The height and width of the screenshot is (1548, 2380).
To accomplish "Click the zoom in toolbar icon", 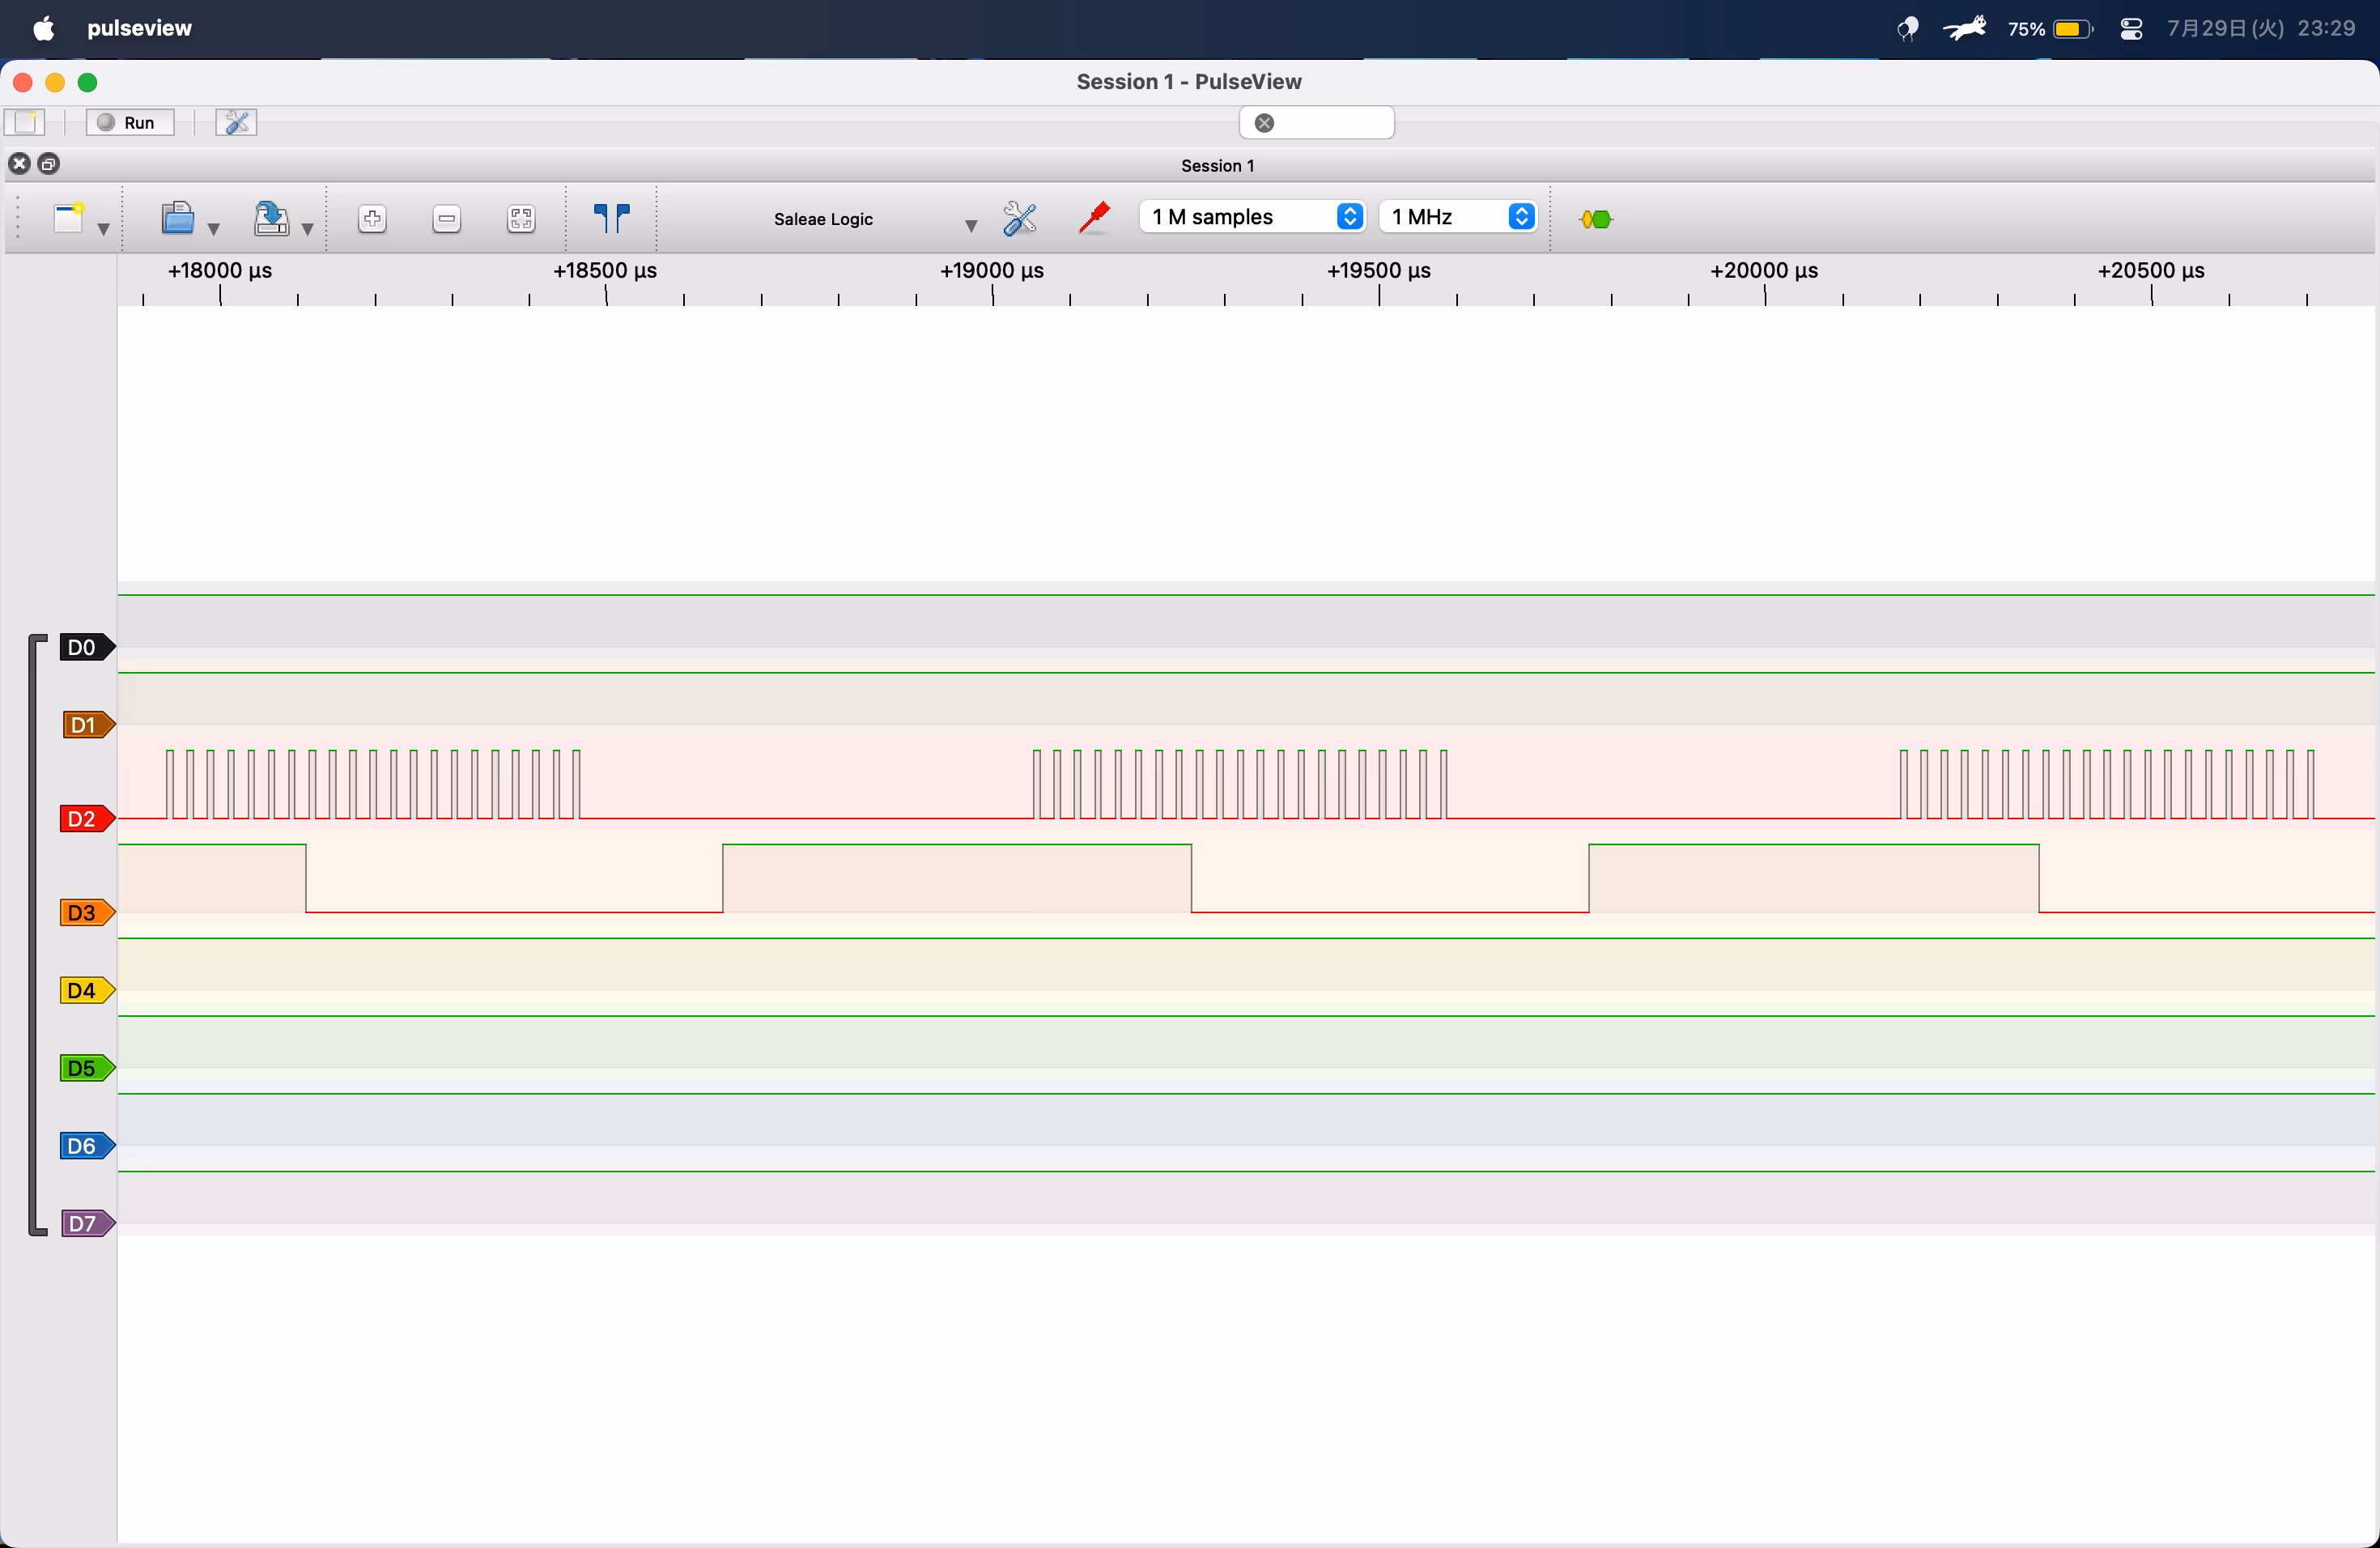I will (x=372, y=219).
